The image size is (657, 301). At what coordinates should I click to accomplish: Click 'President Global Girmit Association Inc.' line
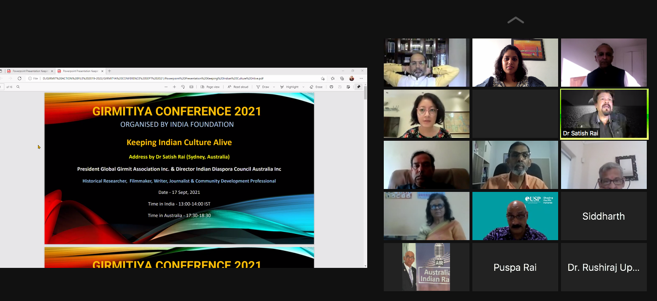[x=179, y=169]
